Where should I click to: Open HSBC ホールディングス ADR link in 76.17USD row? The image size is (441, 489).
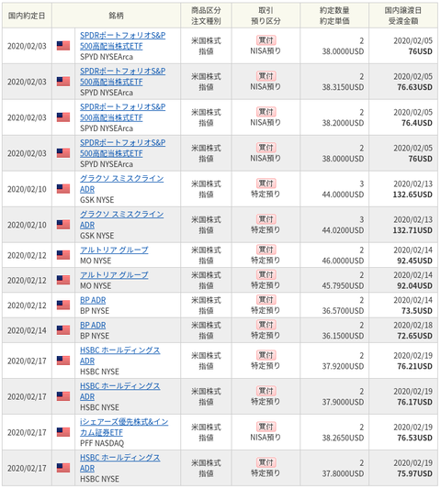(120, 392)
